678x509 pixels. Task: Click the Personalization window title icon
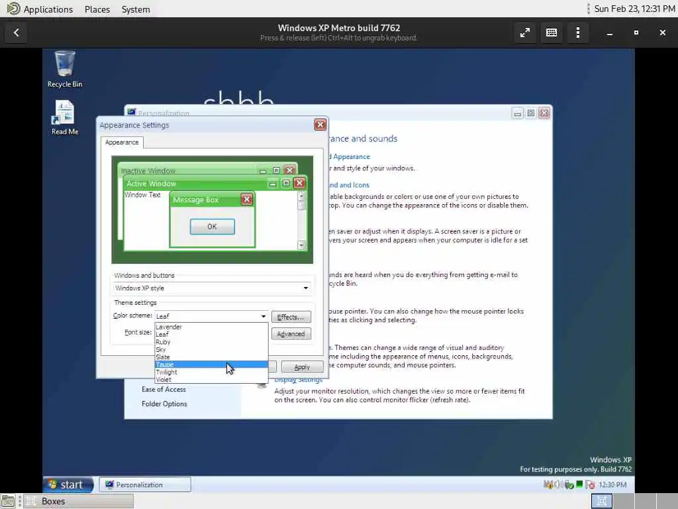[132, 113]
